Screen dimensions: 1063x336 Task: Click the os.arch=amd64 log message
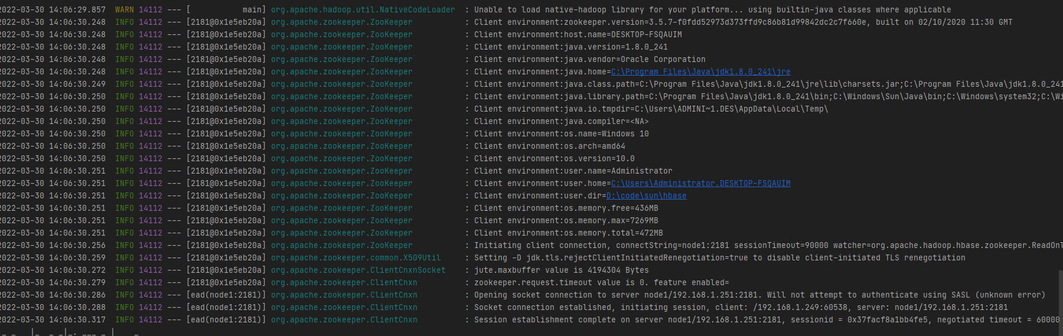coord(549,146)
